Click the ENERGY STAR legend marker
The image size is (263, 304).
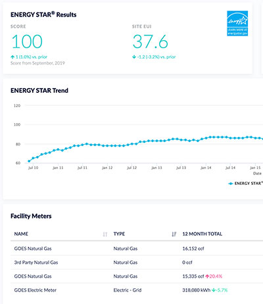tap(230, 184)
